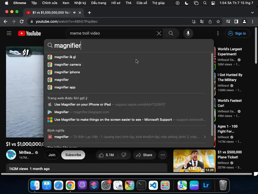This screenshot has width=258, height=194.
Task: Go to the YouTube home logo
Action: (x=29, y=33)
